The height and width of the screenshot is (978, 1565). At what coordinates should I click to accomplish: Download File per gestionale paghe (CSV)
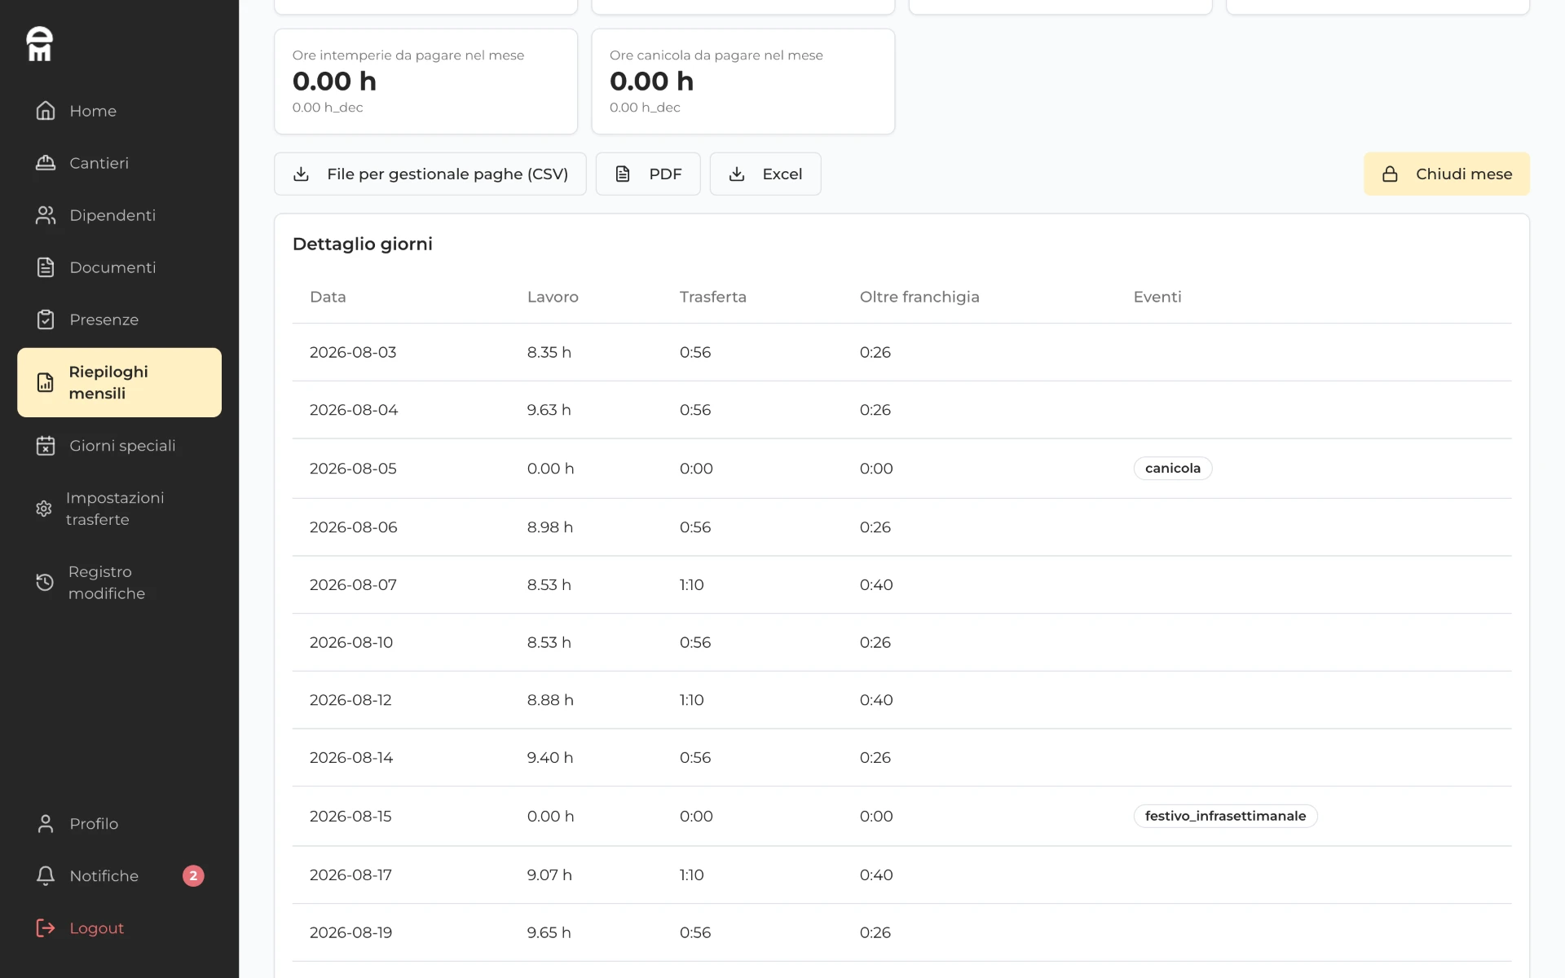(430, 174)
